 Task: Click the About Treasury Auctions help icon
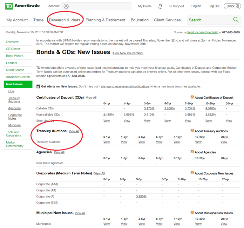coord(192,131)
